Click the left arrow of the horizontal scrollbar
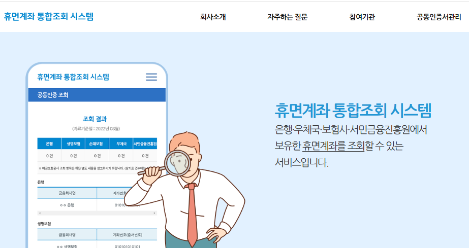469x248 pixels. (x=40, y=213)
